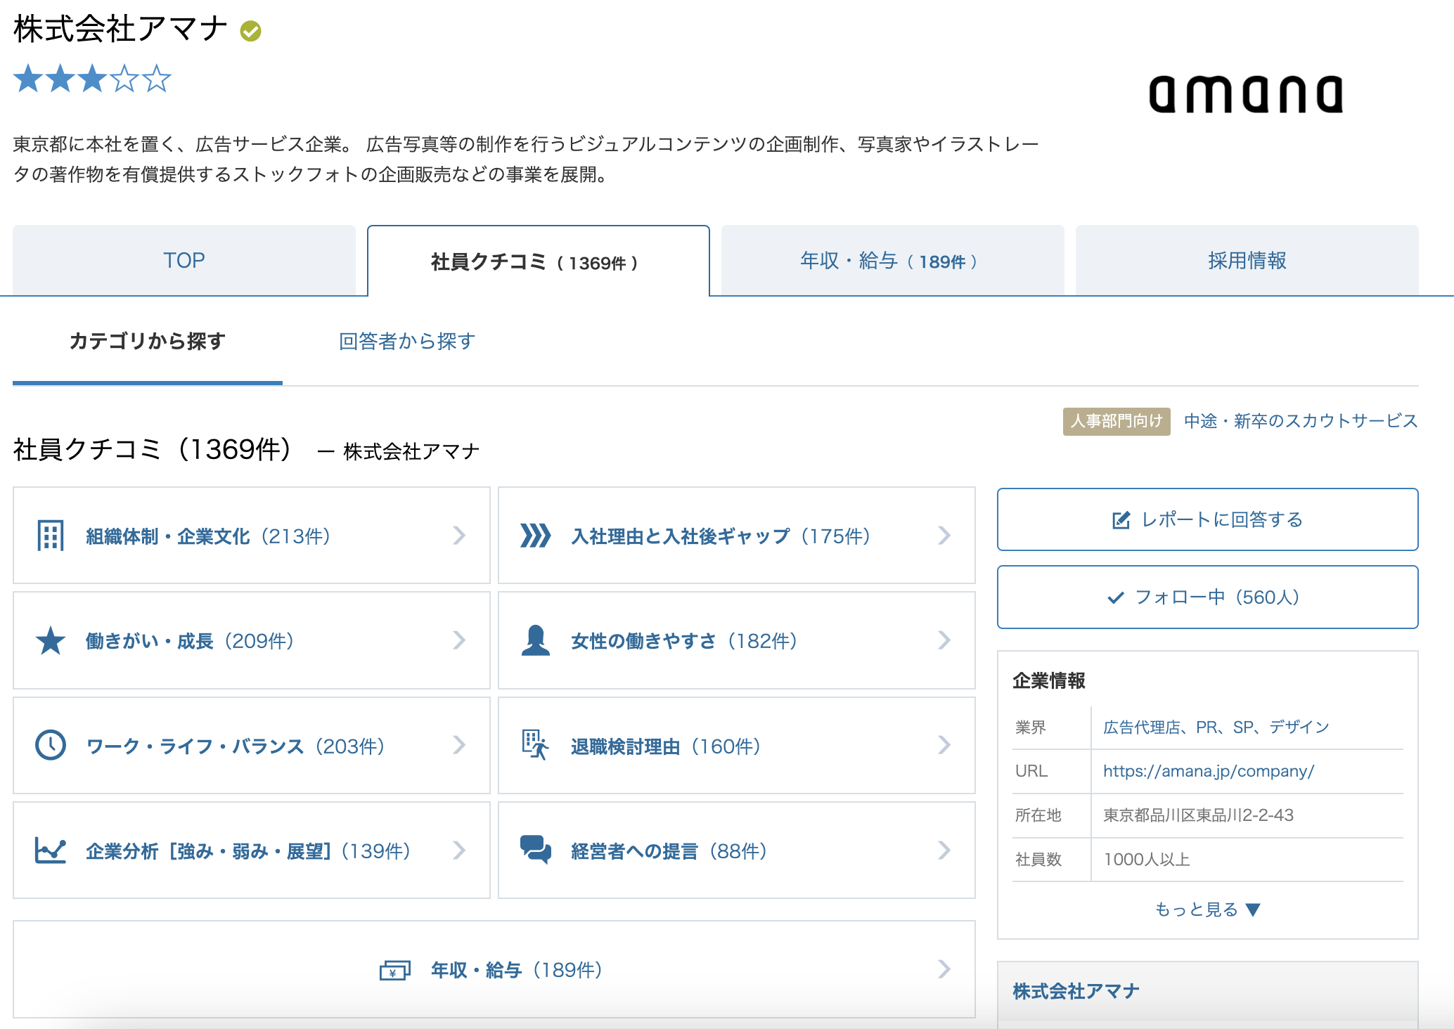Open the https://amana.jp/company/ URL link
Image resolution: width=1454 pixels, height=1029 pixels.
tap(1209, 771)
